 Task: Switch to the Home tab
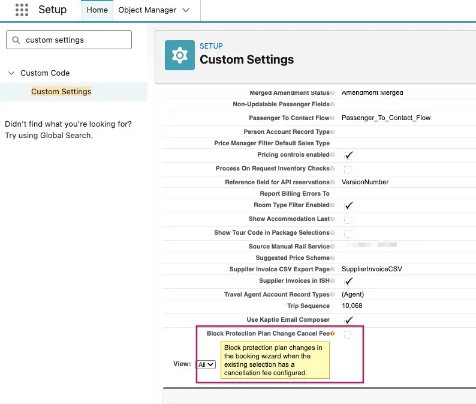[97, 10]
